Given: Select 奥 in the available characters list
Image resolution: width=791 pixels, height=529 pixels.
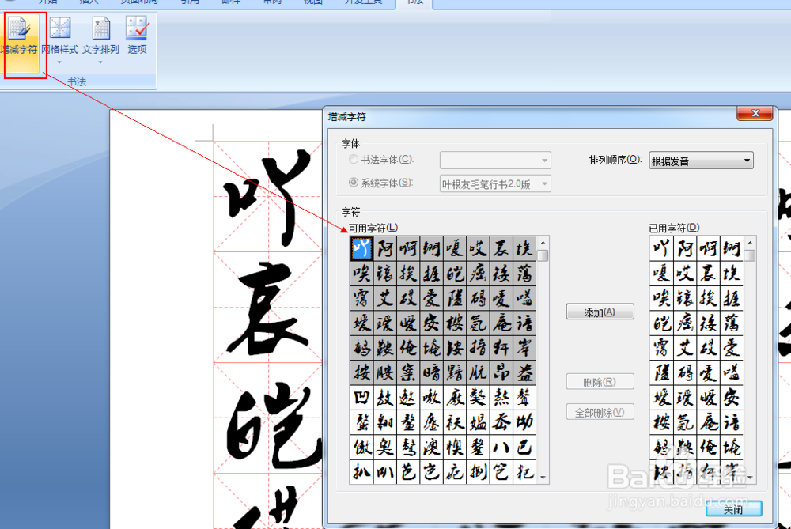Looking at the screenshot, I should [x=385, y=447].
